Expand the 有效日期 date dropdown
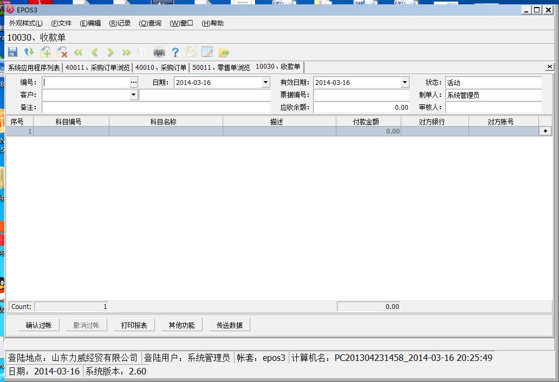The height and width of the screenshot is (382, 559). pos(405,83)
